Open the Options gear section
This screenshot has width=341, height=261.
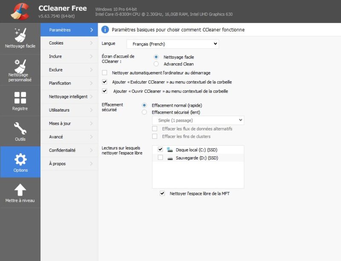pyautogui.click(x=20, y=160)
